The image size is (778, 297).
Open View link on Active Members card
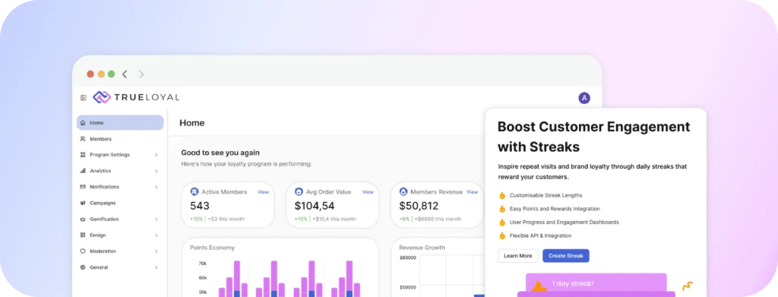coord(263,192)
